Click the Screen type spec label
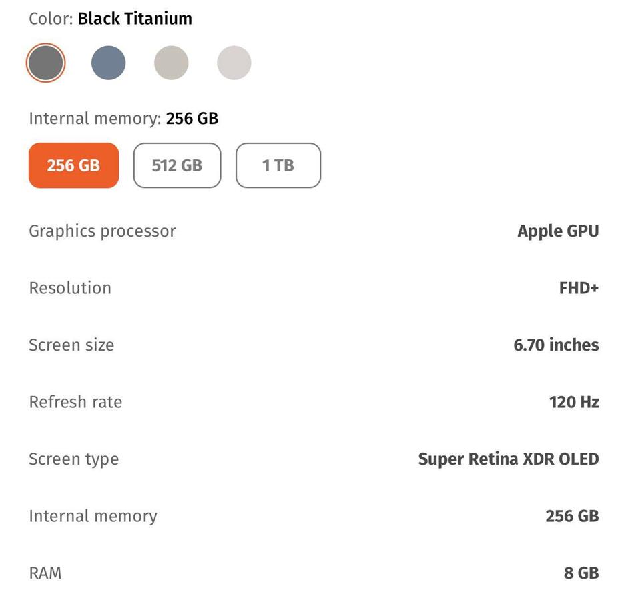 (x=73, y=459)
